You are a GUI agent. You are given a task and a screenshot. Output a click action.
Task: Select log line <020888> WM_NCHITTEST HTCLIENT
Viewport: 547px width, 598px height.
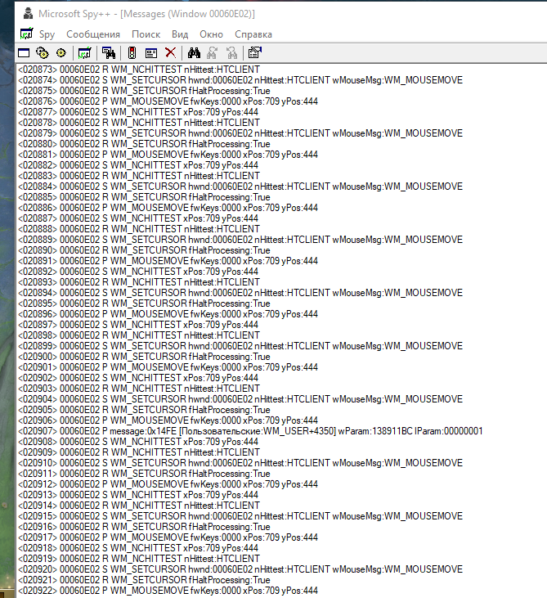click(x=139, y=229)
